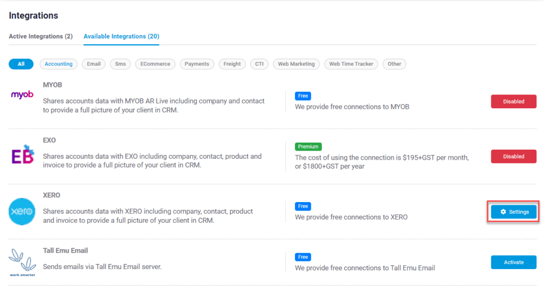Click the Free badge in MYOB row
Image resolution: width=544 pixels, height=286 pixels.
(x=303, y=96)
